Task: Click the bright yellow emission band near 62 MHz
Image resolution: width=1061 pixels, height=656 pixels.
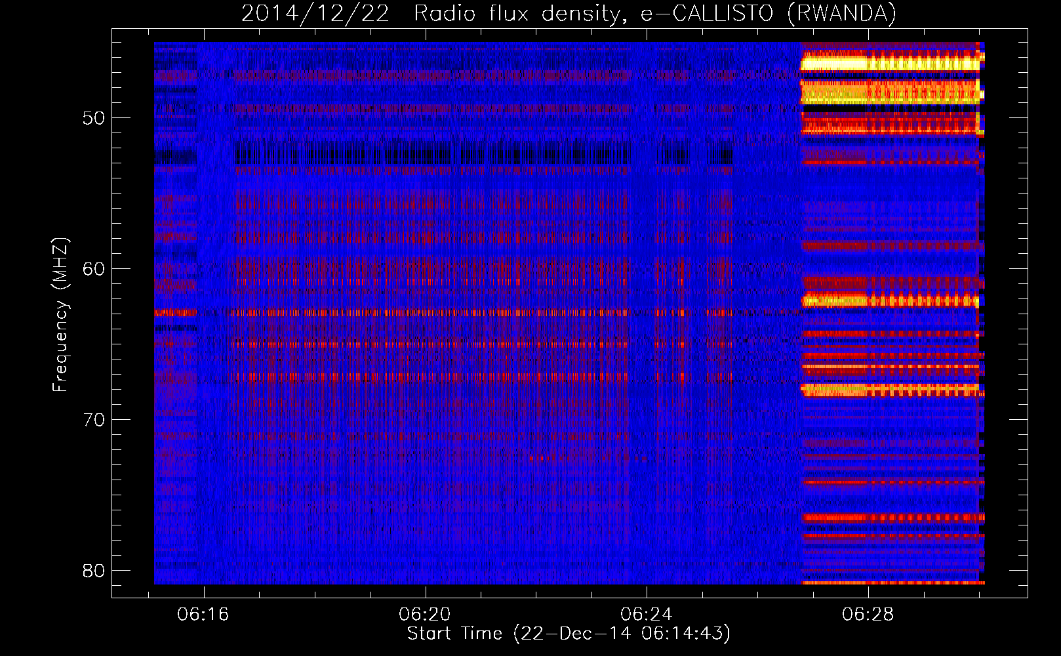Action: (891, 301)
